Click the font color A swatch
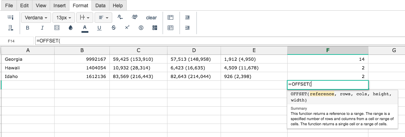The height and width of the screenshot is (137, 405). click(85, 28)
